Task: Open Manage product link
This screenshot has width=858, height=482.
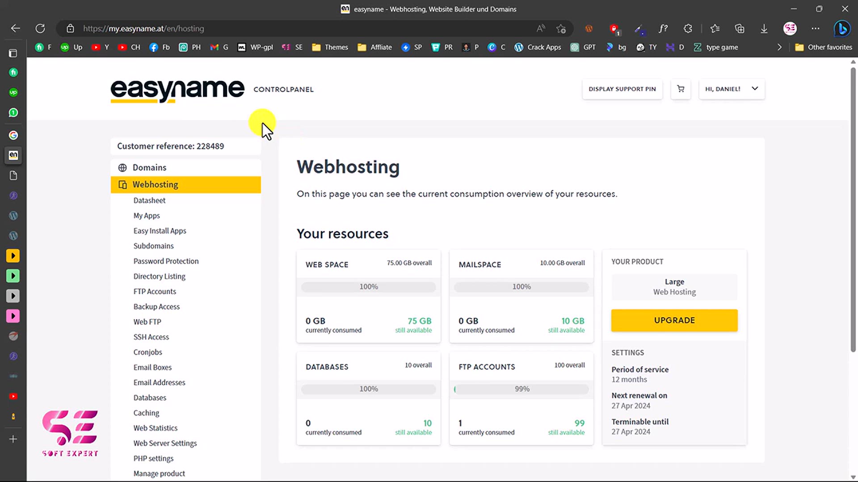Action: pyautogui.click(x=159, y=474)
